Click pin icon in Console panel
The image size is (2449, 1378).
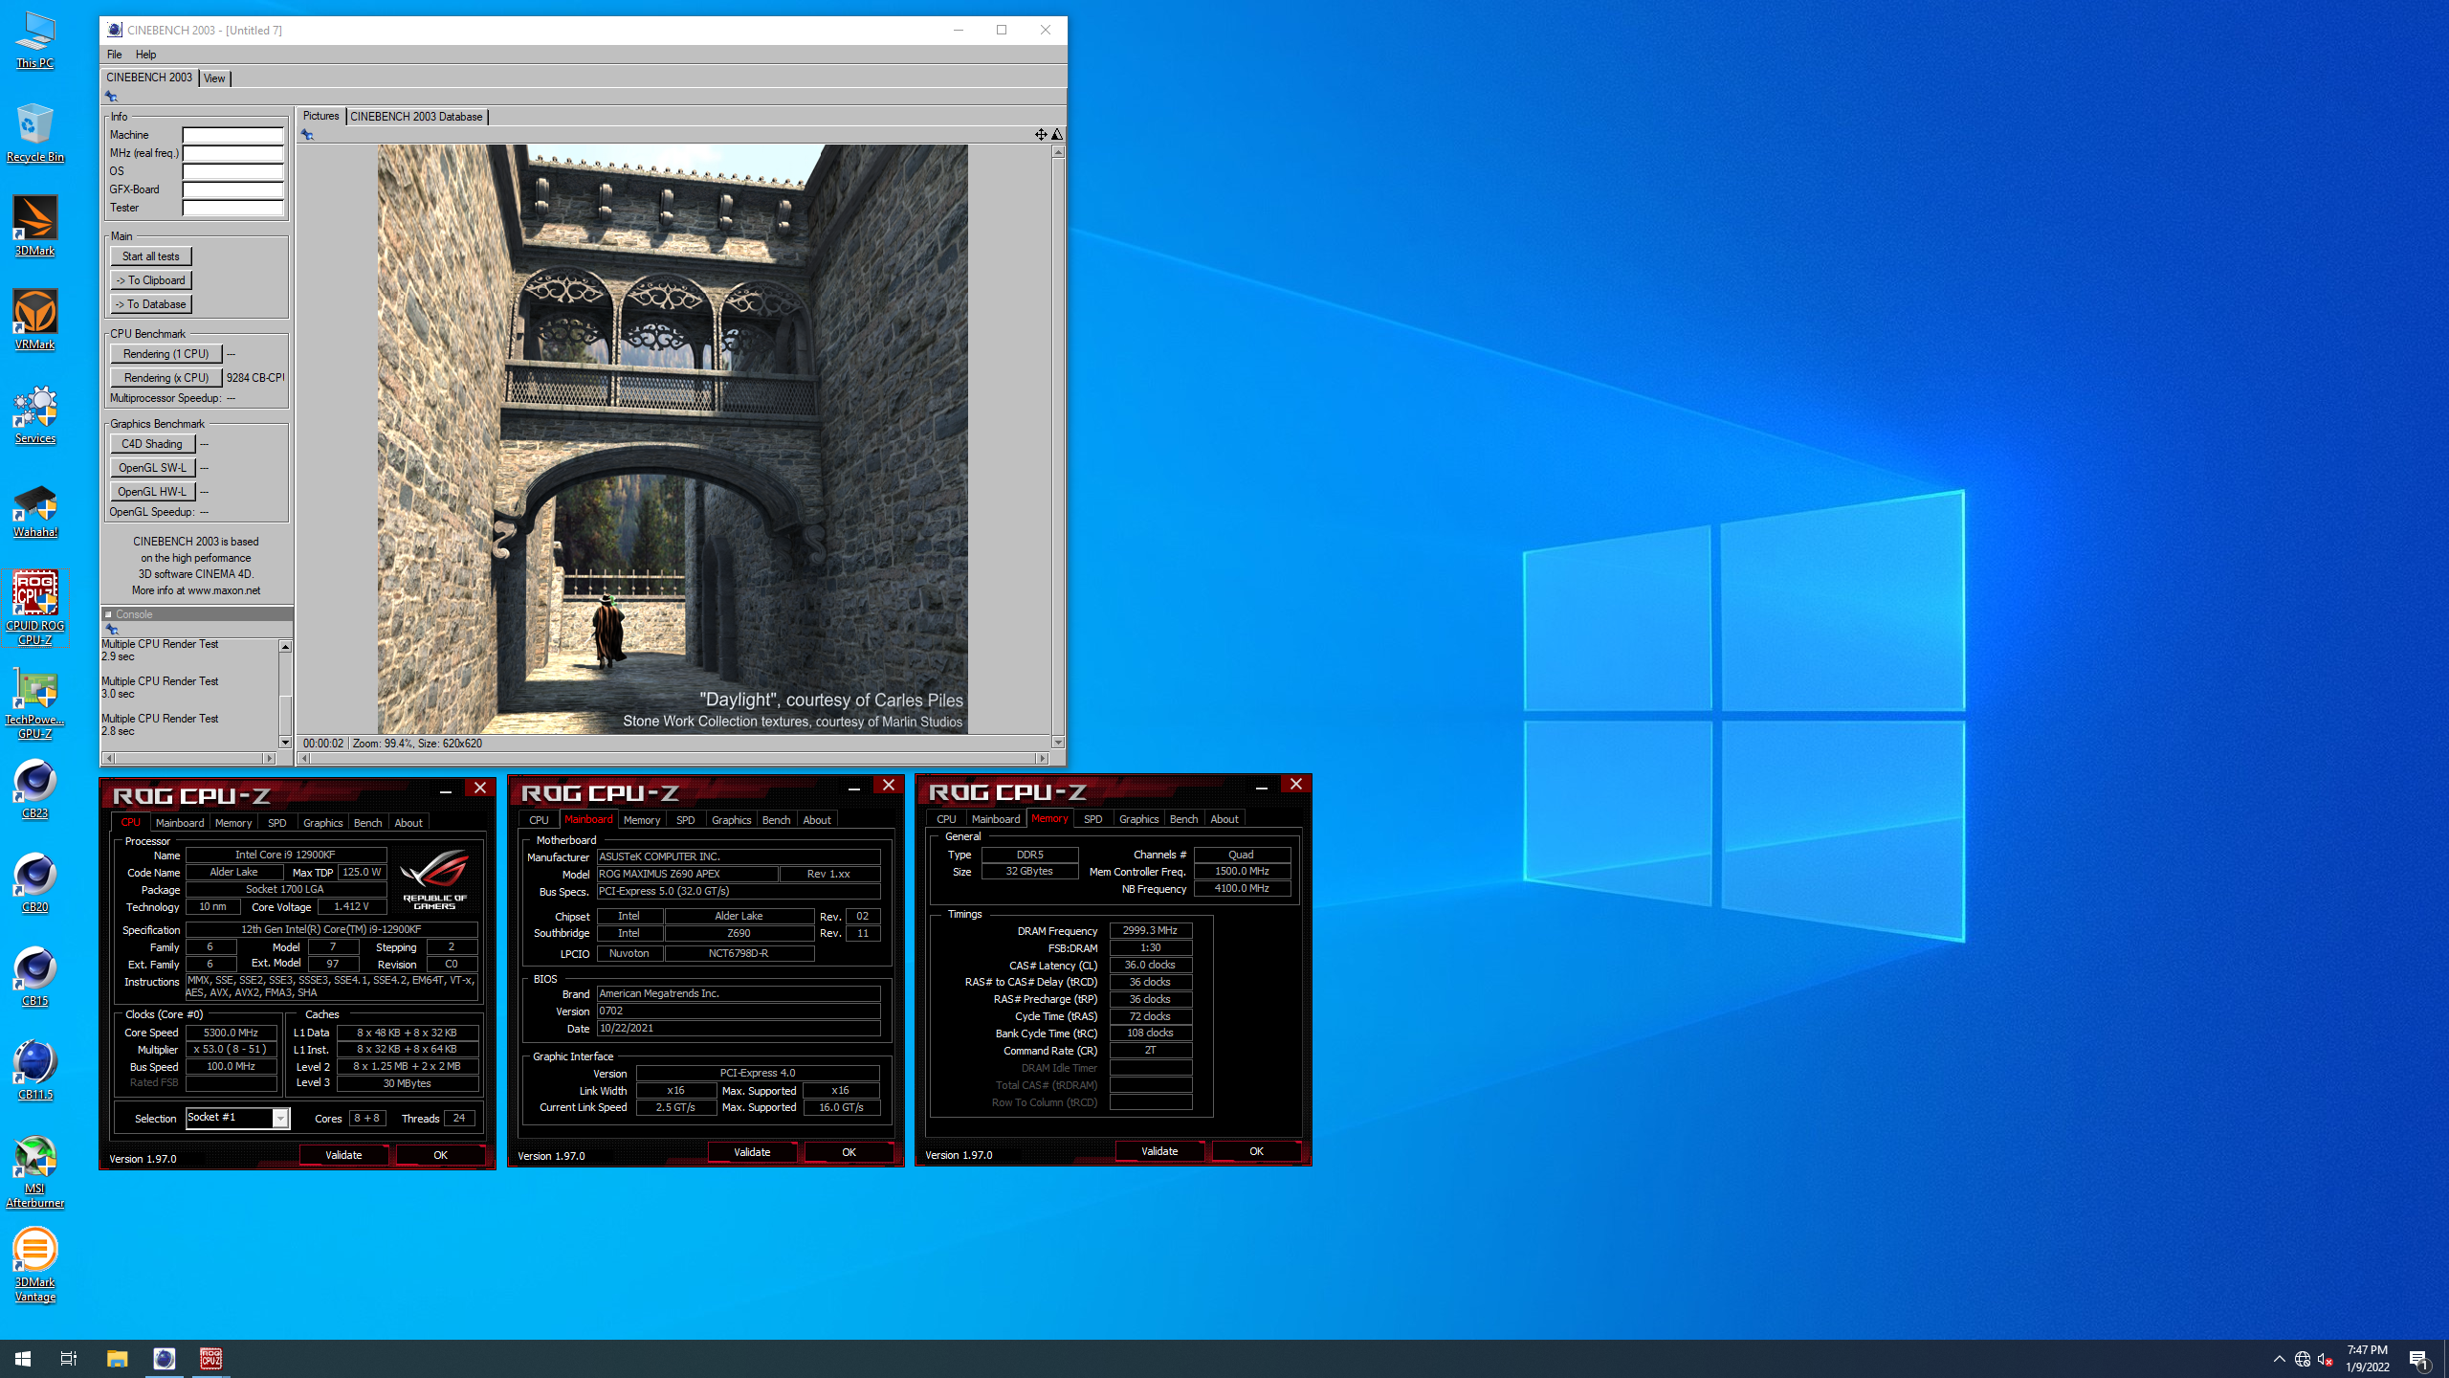click(112, 630)
